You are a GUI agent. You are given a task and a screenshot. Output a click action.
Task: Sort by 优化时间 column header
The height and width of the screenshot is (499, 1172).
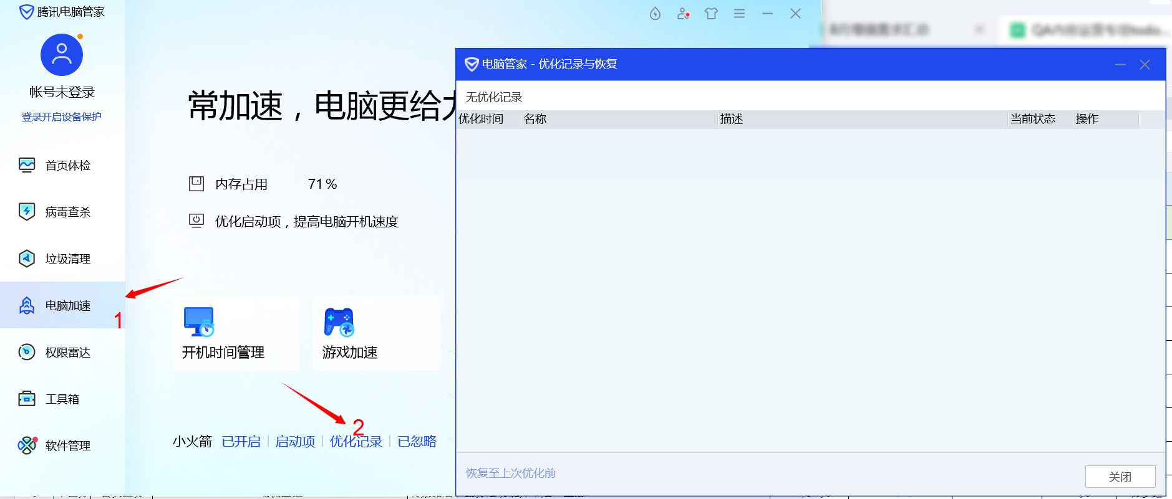[x=481, y=119]
